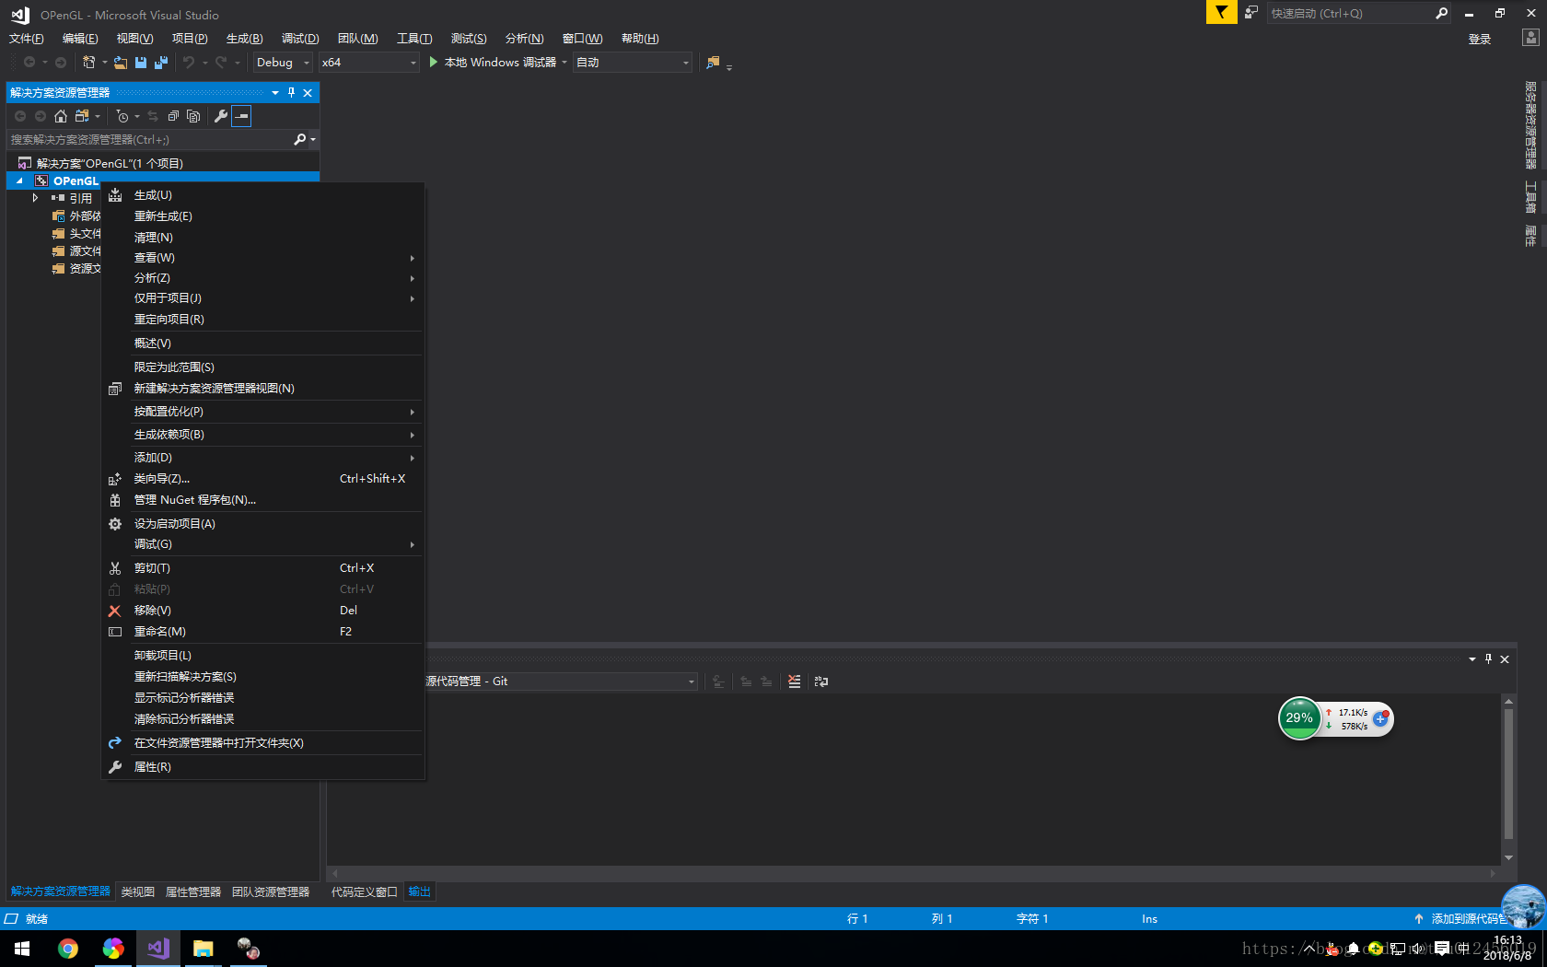Click the Pending Changes Filter clock icon
The width and height of the screenshot is (1547, 967).
click(122, 116)
